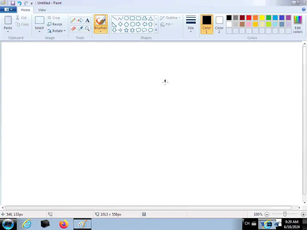Choose the Cloud callout shape
The height and width of the screenshot is (230, 307).
tap(151, 30)
